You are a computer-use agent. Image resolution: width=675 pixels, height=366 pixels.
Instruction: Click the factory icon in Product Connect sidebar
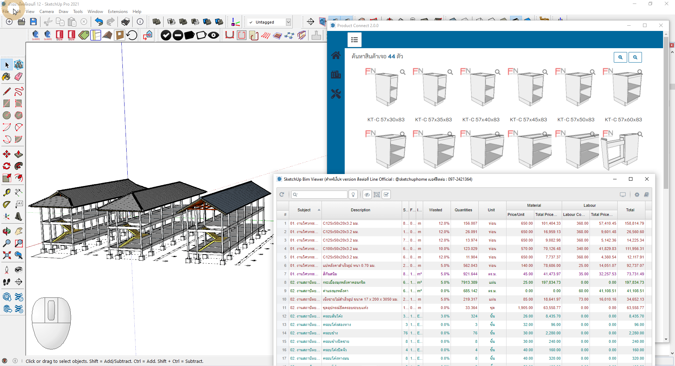point(336,74)
